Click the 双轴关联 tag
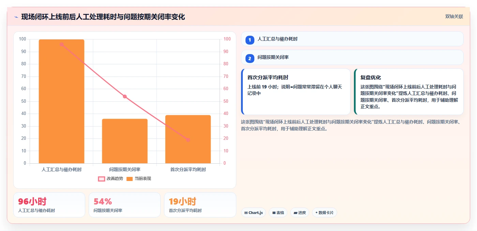The width and height of the screenshot is (477, 231). coord(454,16)
